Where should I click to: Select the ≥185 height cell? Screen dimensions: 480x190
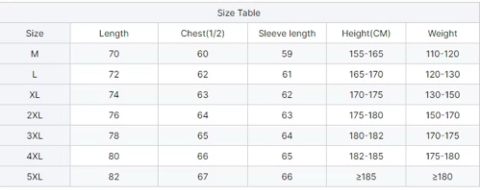coord(366,177)
